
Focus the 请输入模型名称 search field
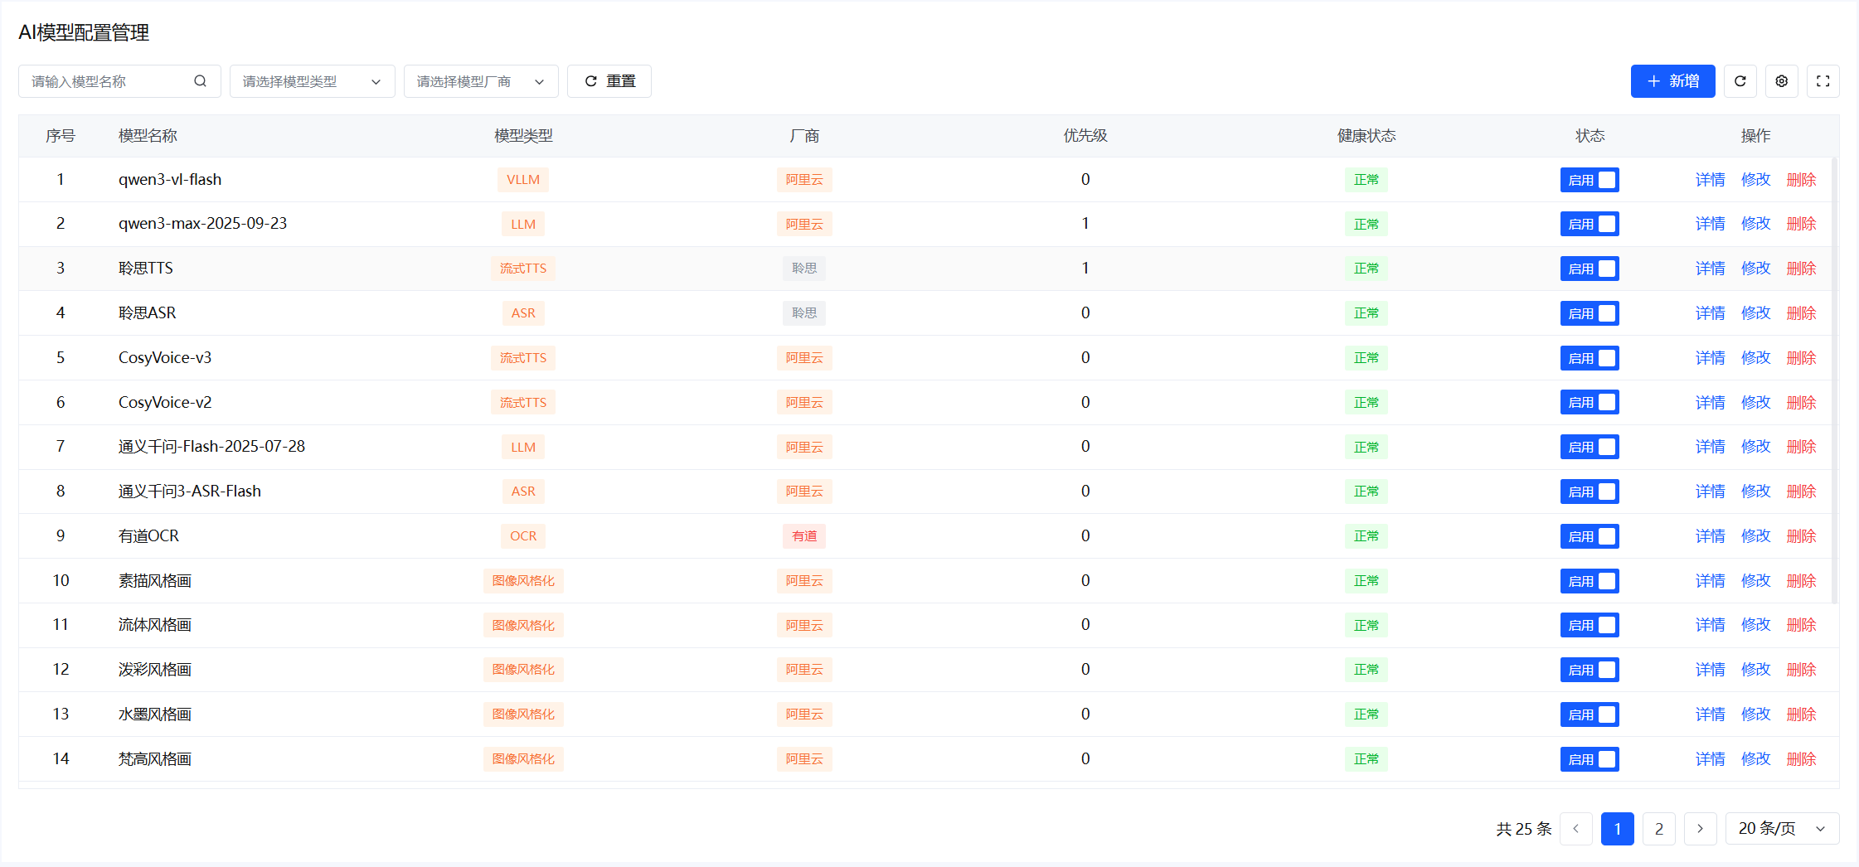tap(108, 81)
